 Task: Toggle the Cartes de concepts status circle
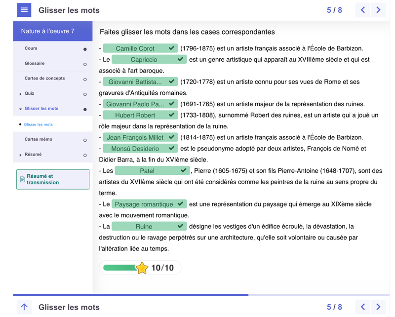click(x=85, y=79)
